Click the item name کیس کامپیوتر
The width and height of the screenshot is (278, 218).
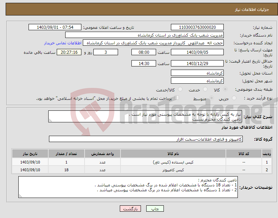(173, 170)
